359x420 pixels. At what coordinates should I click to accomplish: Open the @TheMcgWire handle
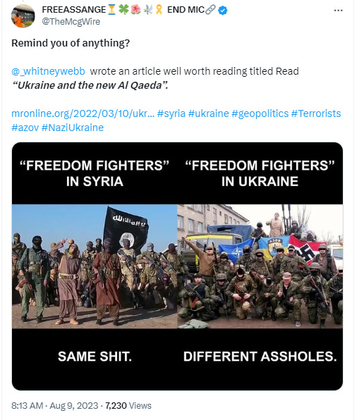point(71,21)
